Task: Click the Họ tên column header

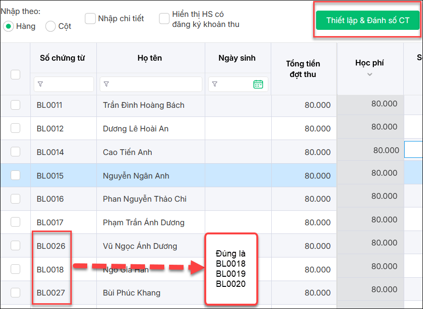Action: (150, 58)
